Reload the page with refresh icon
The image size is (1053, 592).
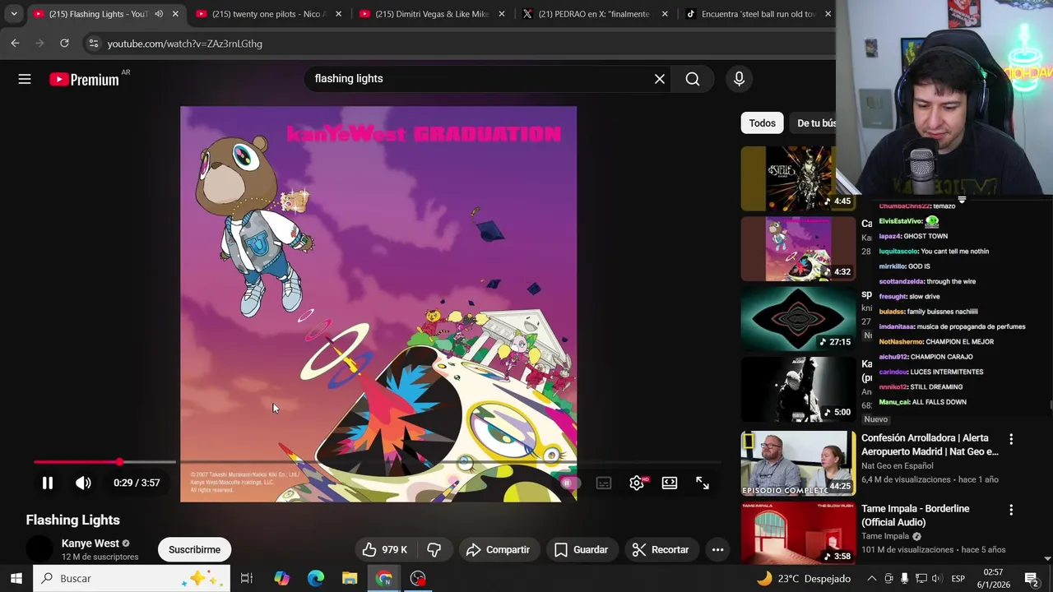click(64, 44)
